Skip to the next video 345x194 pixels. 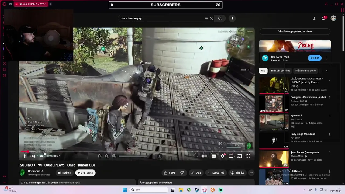point(33,156)
